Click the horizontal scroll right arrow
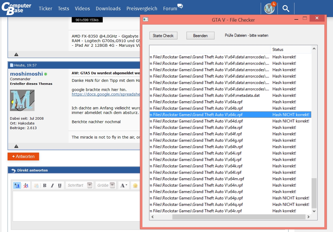Screen dimensions: 333x232 click(308, 217)
